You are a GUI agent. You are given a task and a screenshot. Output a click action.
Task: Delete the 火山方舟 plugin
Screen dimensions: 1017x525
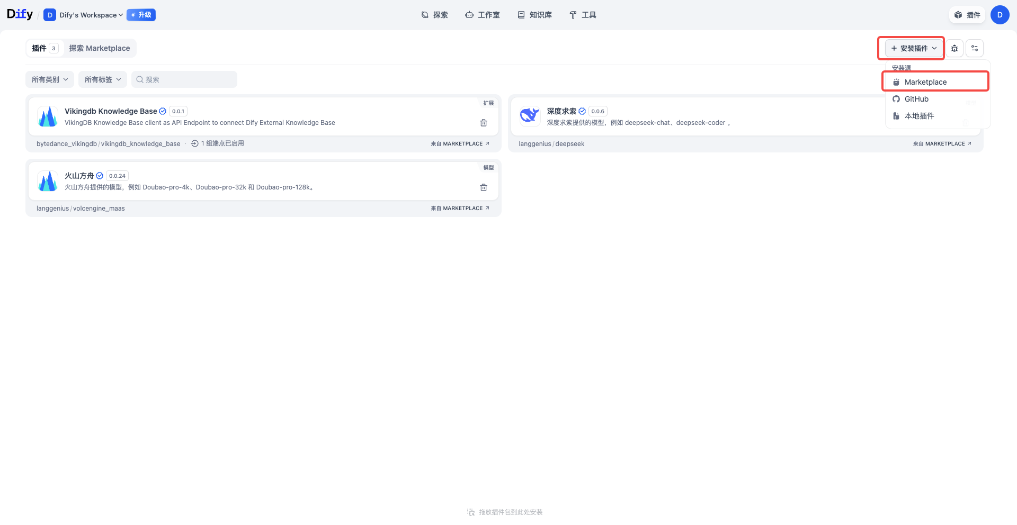[484, 187]
